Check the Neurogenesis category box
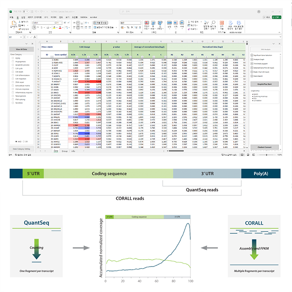This screenshot has height=292, width=292. (x=13, y=96)
